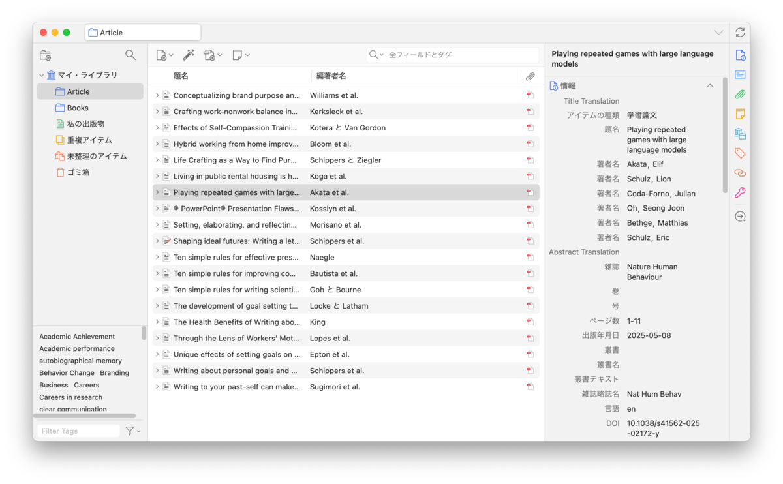This screenshot has height=484, width=783.
Task: Click the Add Item by Identifier wand
Action: (189, 55)
